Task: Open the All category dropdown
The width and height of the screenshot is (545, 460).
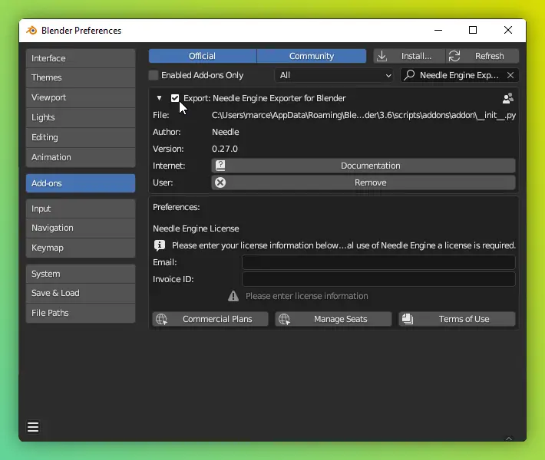Action: (x=334, y=75)
